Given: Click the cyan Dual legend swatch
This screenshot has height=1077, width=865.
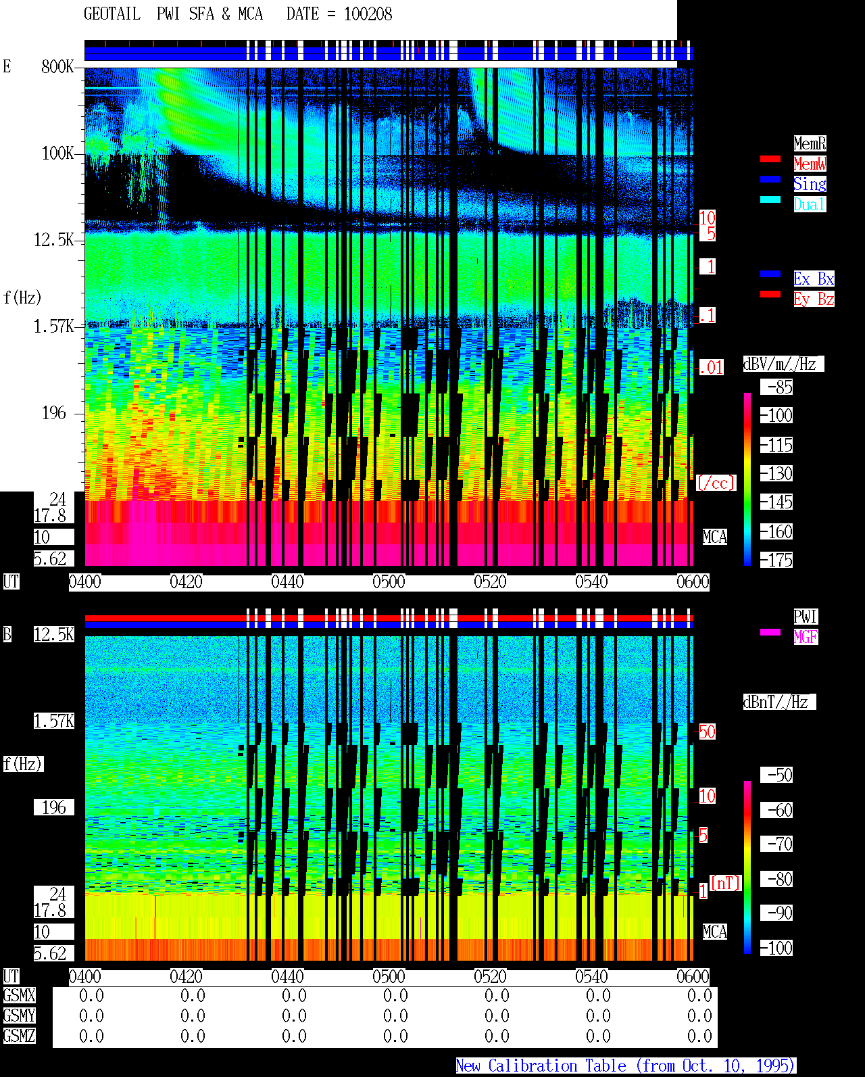Looking at the screenshot, I should pyautogui.click(x=770, y=199).
